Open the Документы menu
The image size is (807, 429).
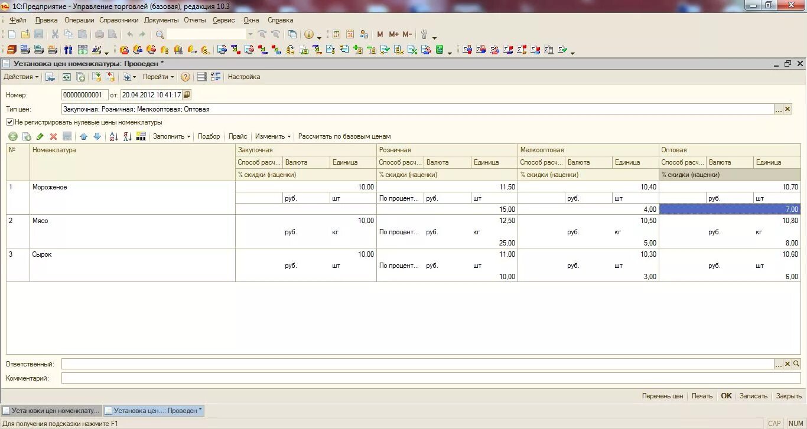[161, 20]
